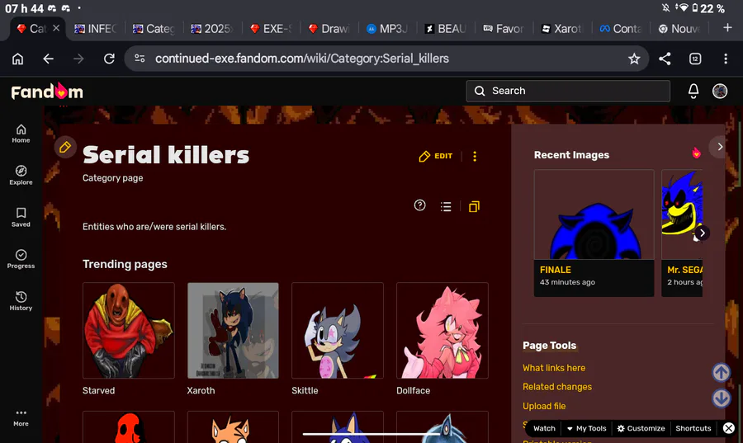Close the bottom toolbar with X
Image resolution: width=743 pixels, height=443 pixels.
point(729,428)
